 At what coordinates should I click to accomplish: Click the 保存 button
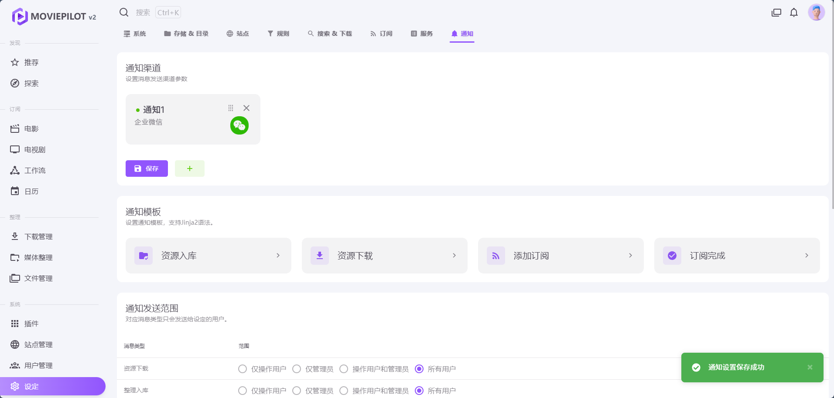[147, 169]
